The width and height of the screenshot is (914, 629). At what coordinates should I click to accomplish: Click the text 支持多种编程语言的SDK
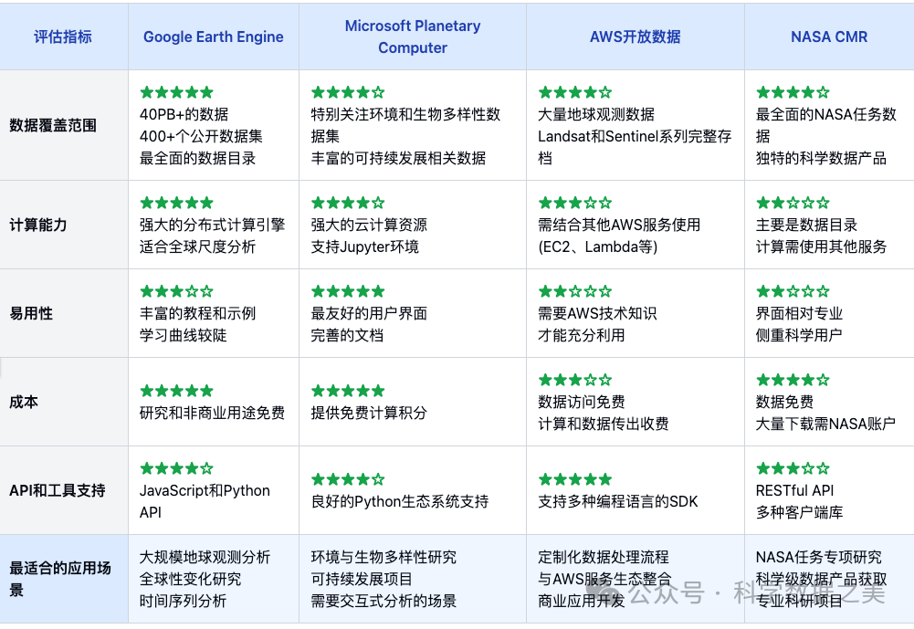(x=617, y=501)
